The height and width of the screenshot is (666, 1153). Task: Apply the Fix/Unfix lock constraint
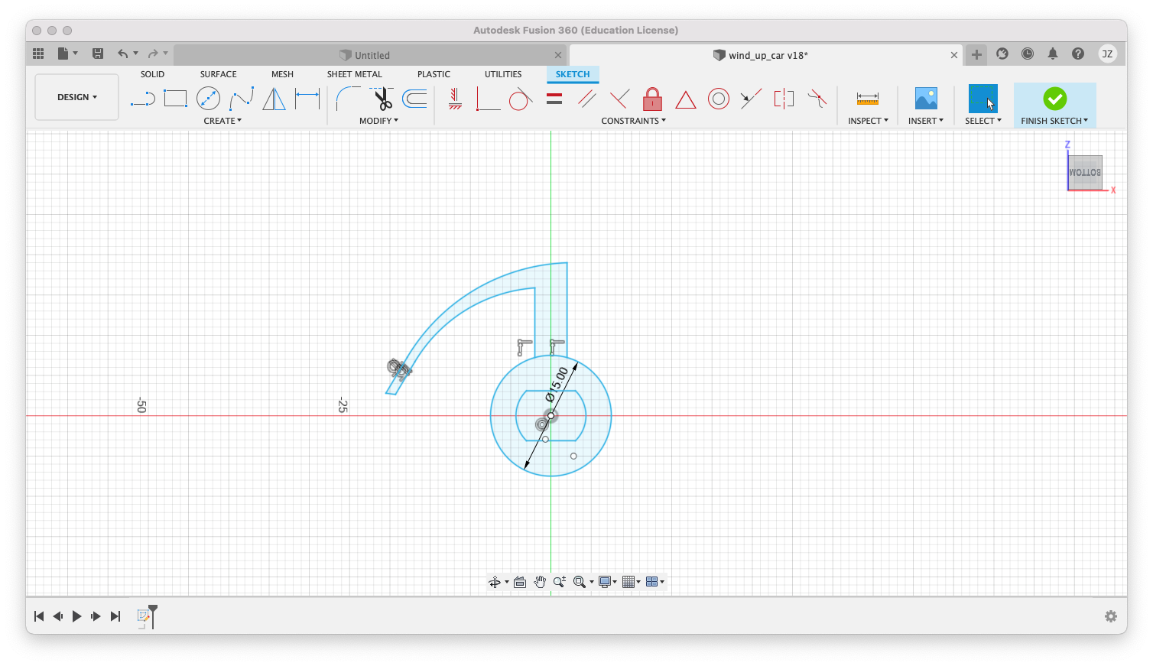[652, 99]
